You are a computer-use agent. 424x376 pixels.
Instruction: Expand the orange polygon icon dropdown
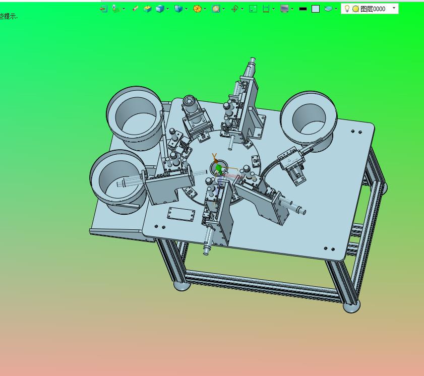pyautogui.click(x=205, y=9)
